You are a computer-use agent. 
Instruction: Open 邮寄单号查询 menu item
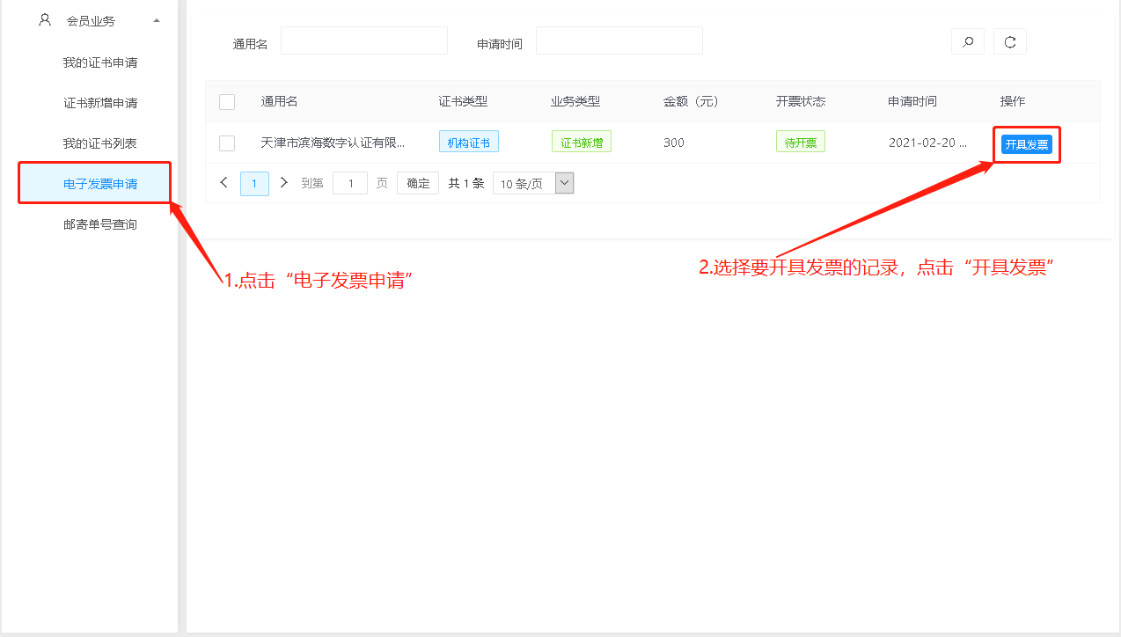click(100, 224)
